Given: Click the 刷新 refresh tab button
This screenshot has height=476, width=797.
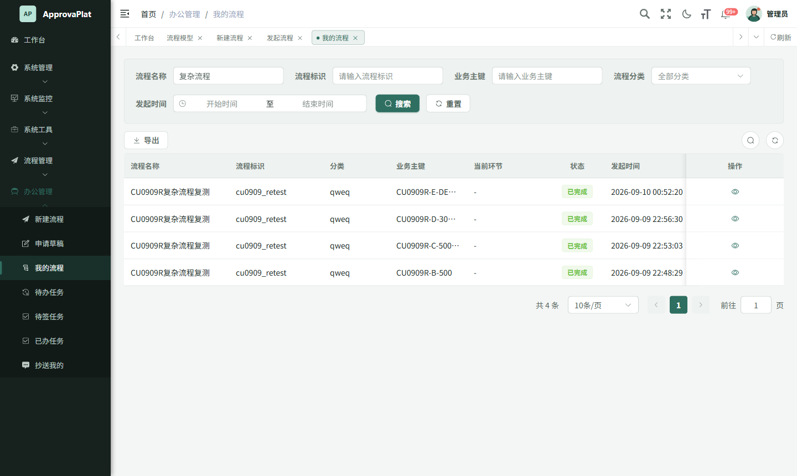Looking at the screenshot, I should [780, 37].
